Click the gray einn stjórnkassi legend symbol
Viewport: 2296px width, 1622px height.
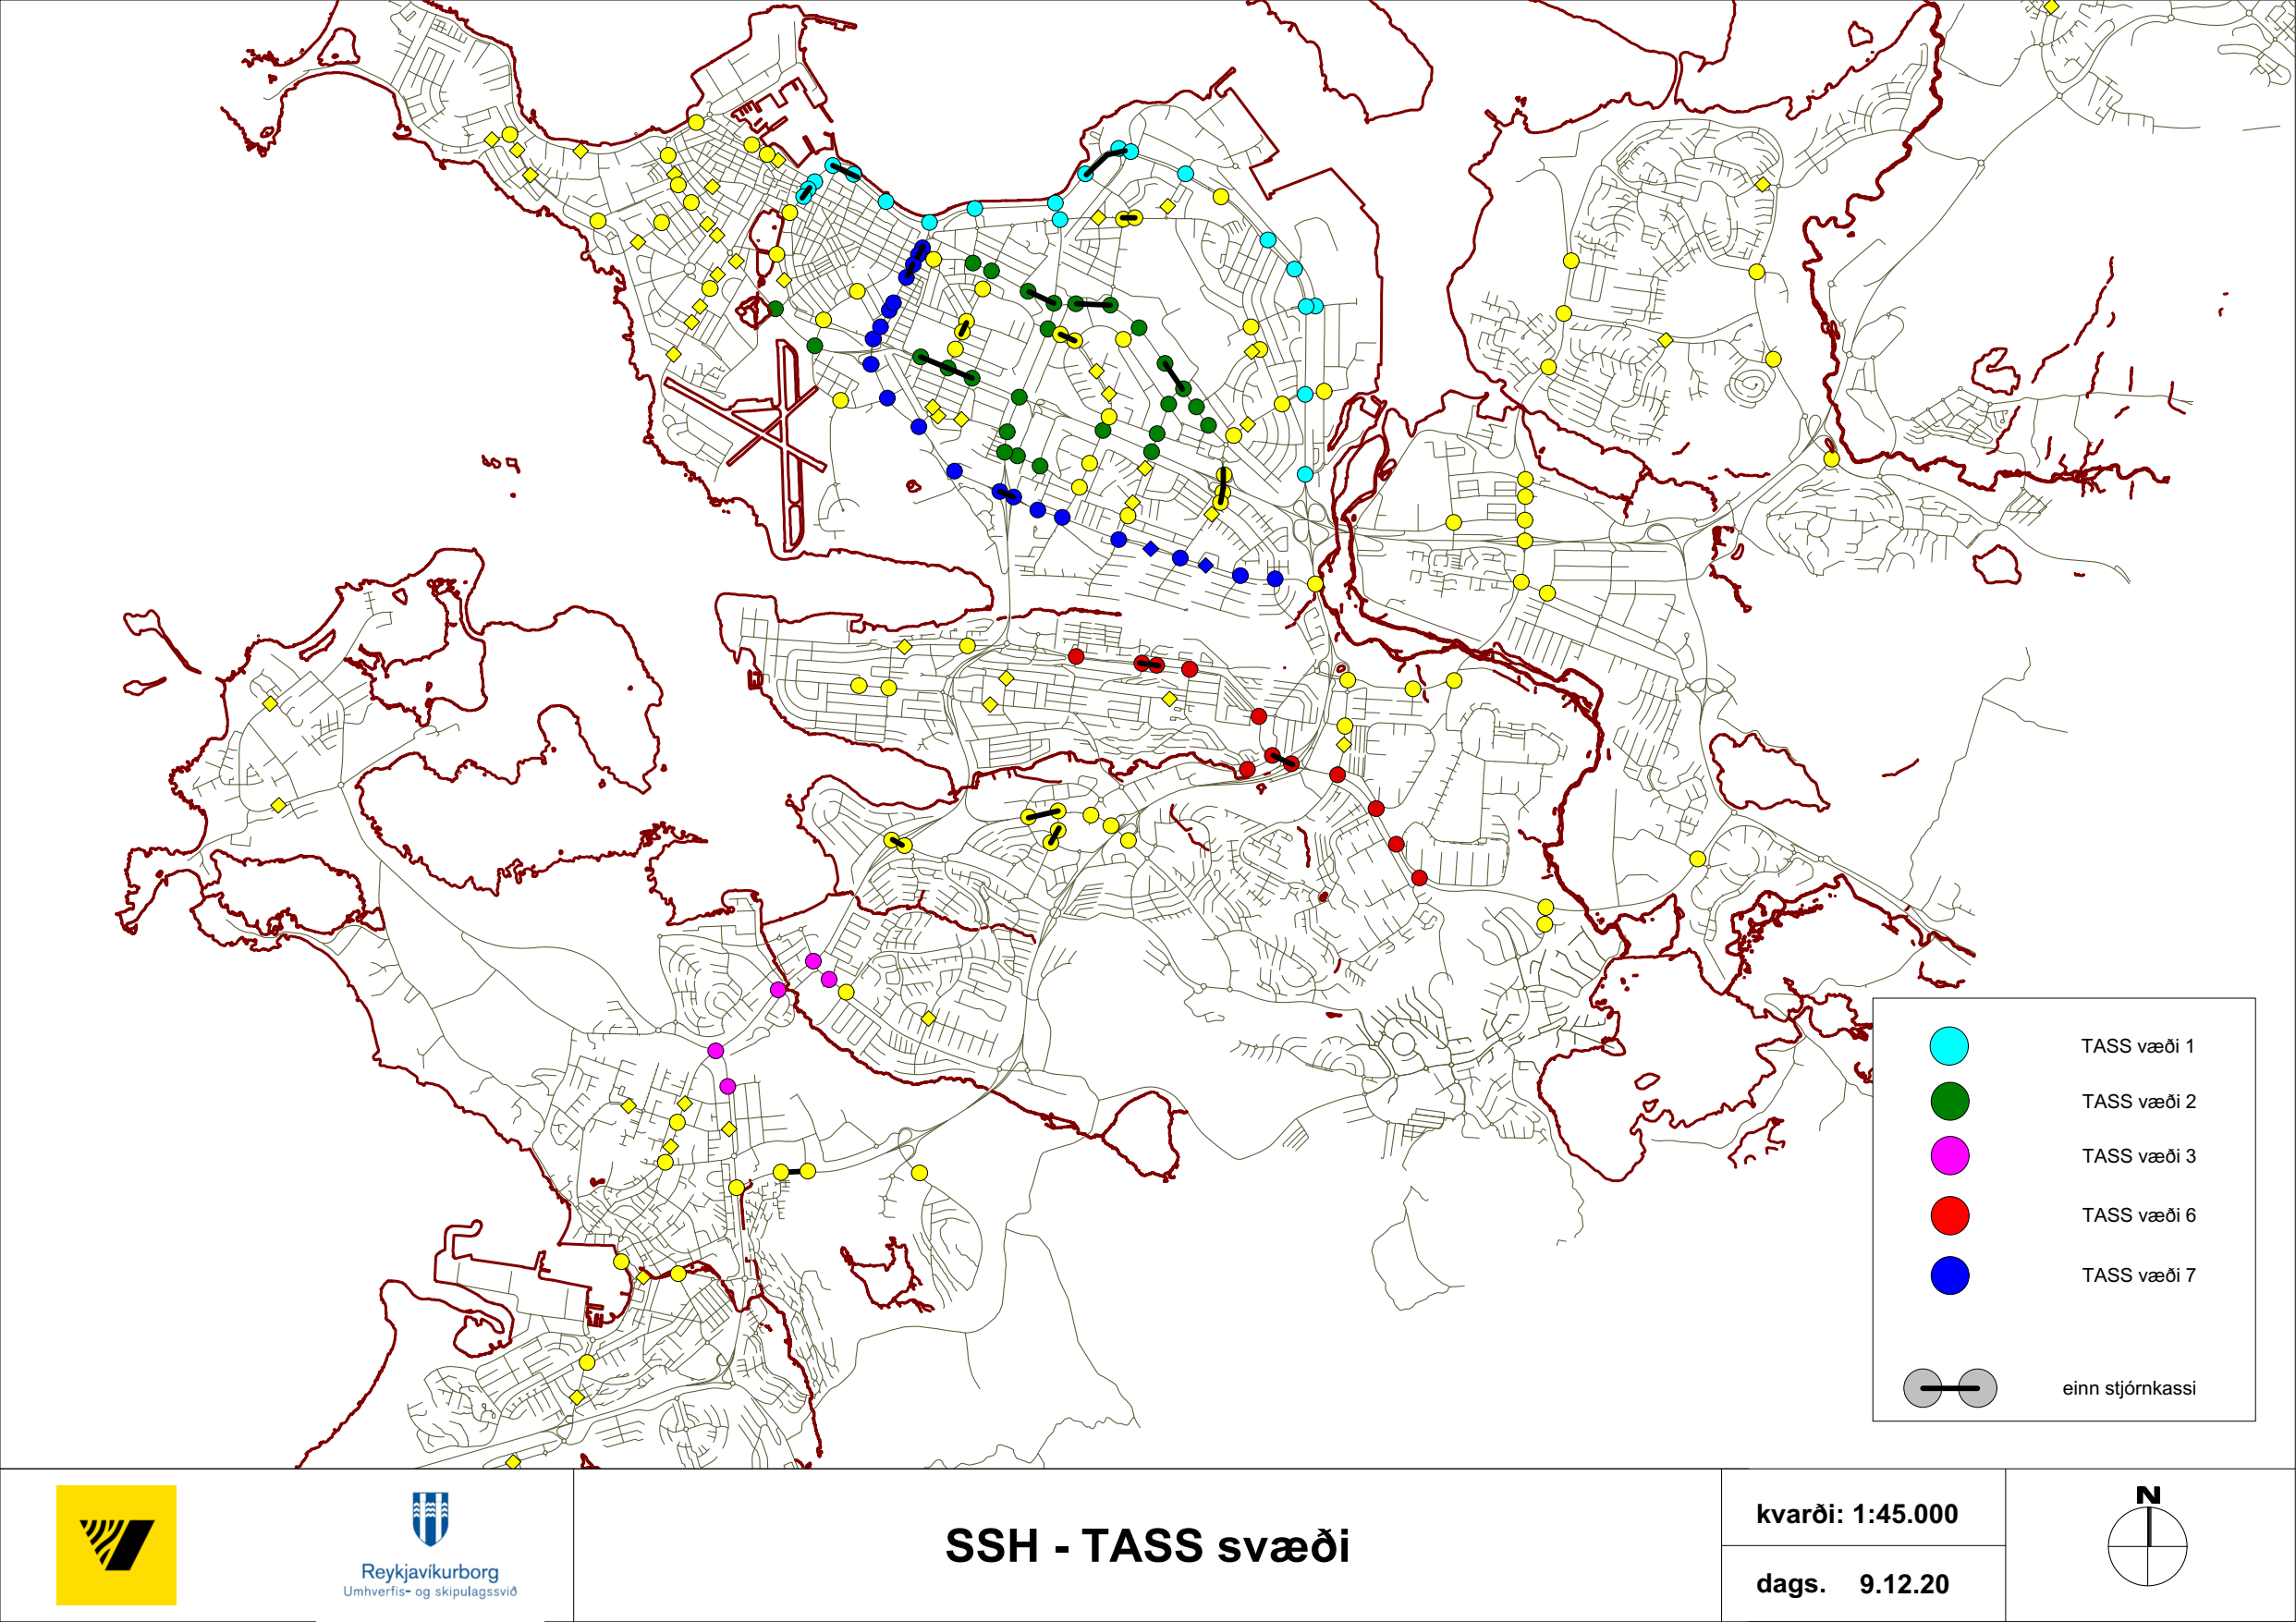tap(1949, 1388)
